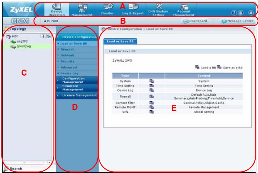This screenshot has width=258, height=173.
Task: Click the General,Policy,Object,Cache content cell
Action: coord(204,103)
